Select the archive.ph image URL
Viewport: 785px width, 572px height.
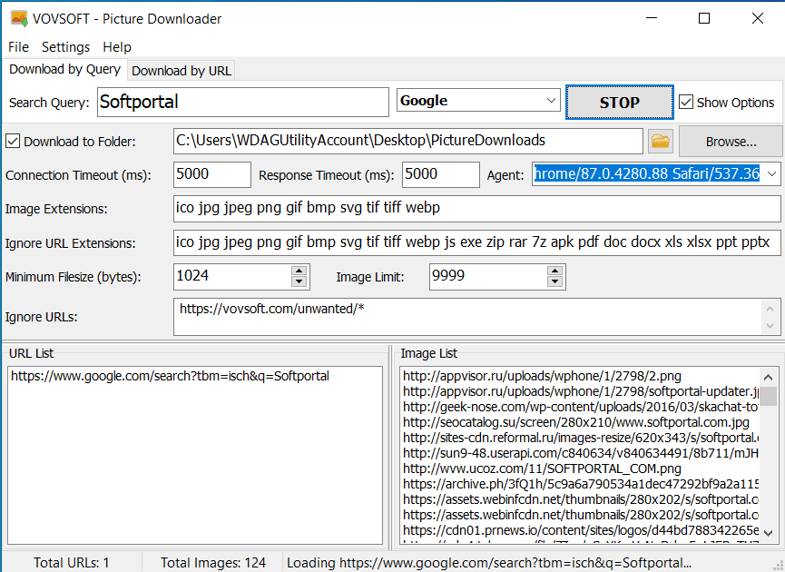(x=581, y=484)
